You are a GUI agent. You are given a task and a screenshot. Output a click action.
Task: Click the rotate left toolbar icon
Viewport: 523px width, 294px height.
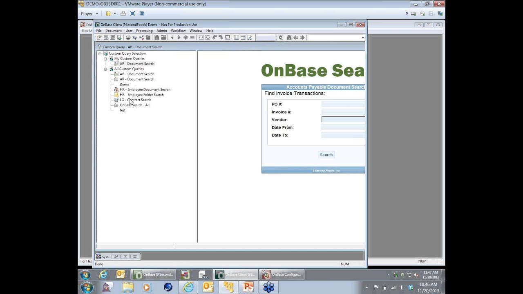tap(214, 38)
